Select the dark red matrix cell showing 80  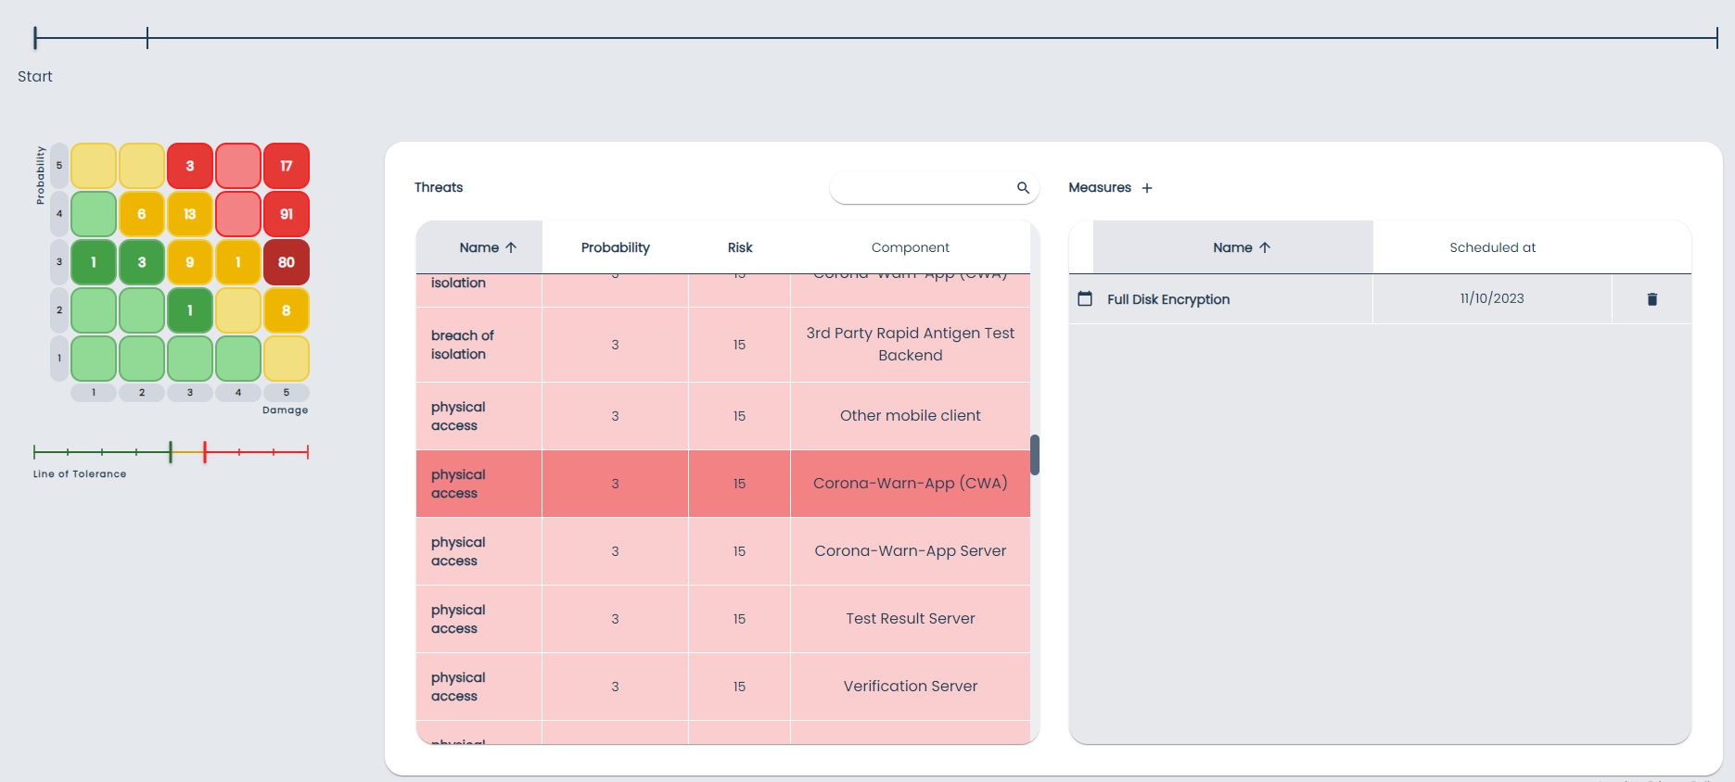click(287, 262)
